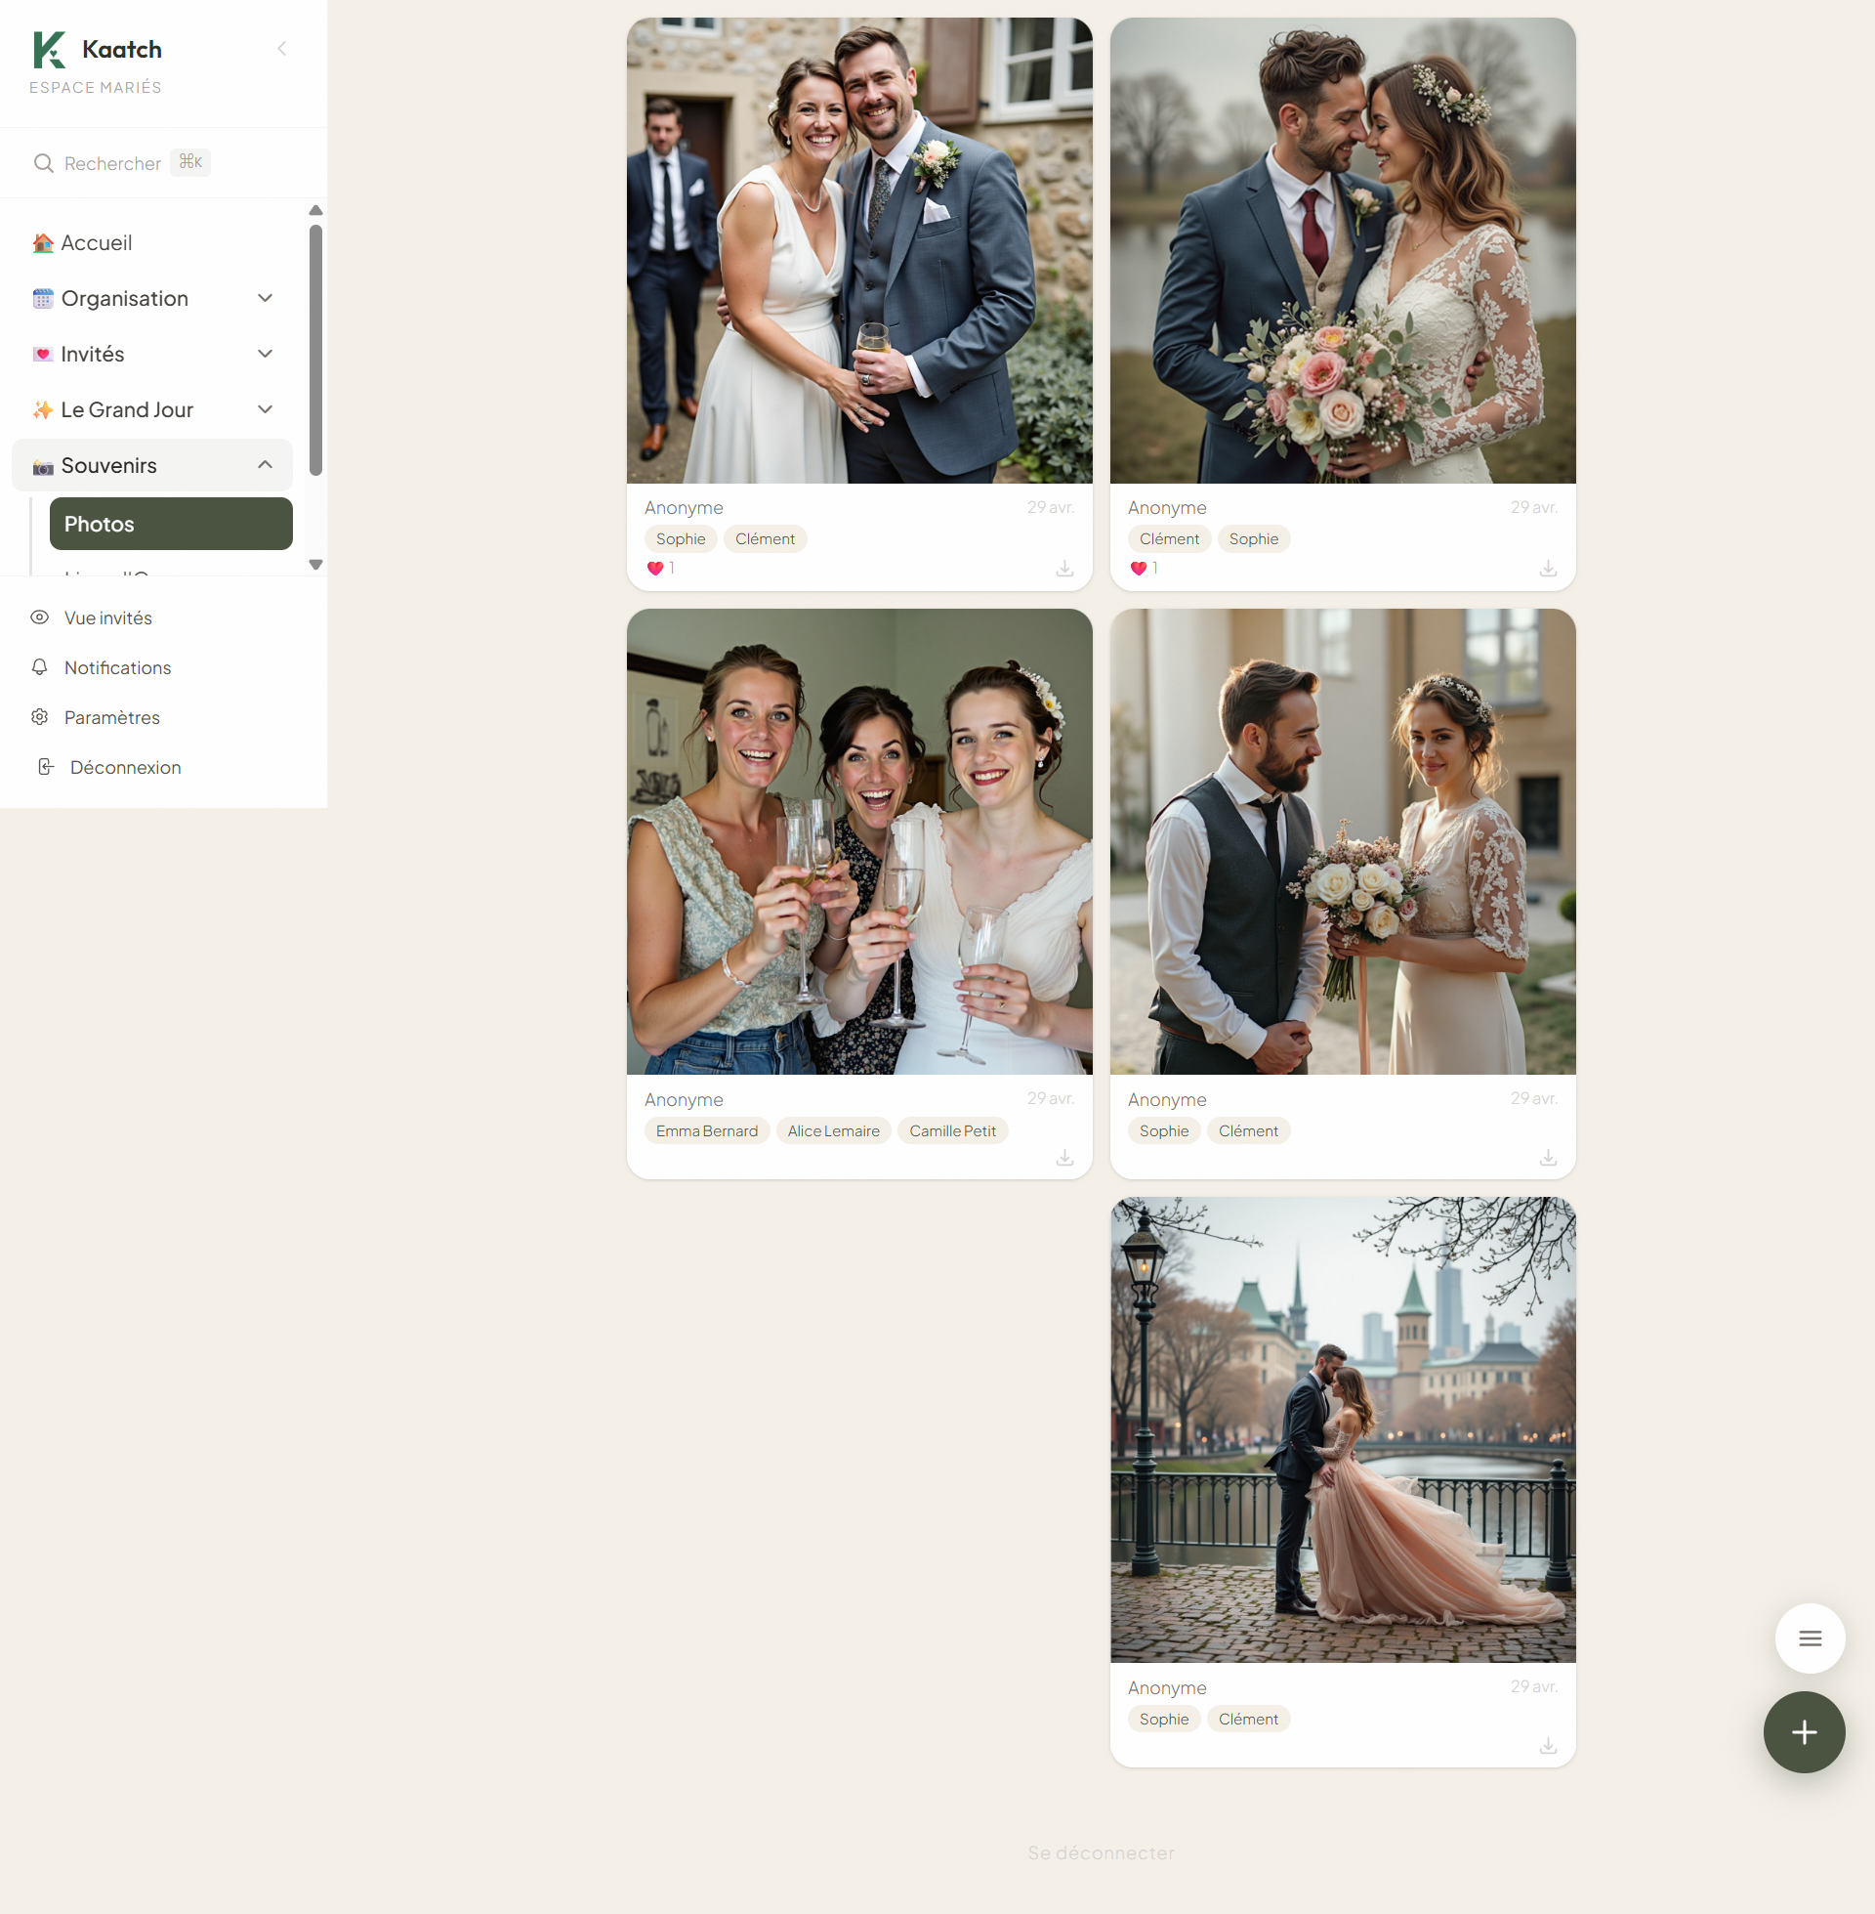This screenshot has width=1875, height=1914.
Task: Expand the Invités section
Action: [265, 355]
